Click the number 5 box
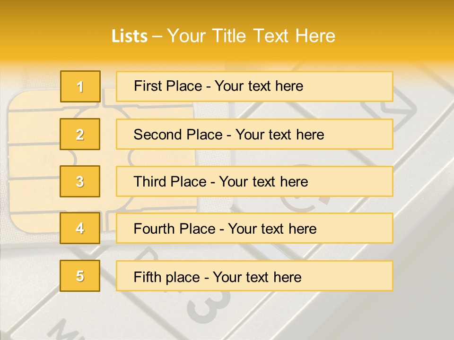 pos(80,276)
